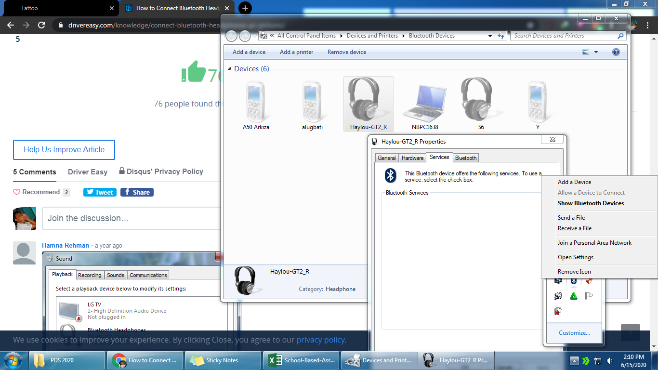Click the refresh button beside the address bar
Viewport: 658px width, 370px height.
point(501,36)
